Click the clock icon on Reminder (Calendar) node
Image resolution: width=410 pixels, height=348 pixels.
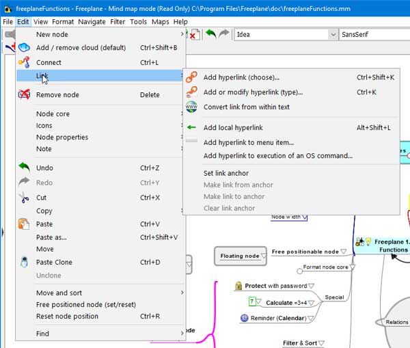tap(244, 318)
